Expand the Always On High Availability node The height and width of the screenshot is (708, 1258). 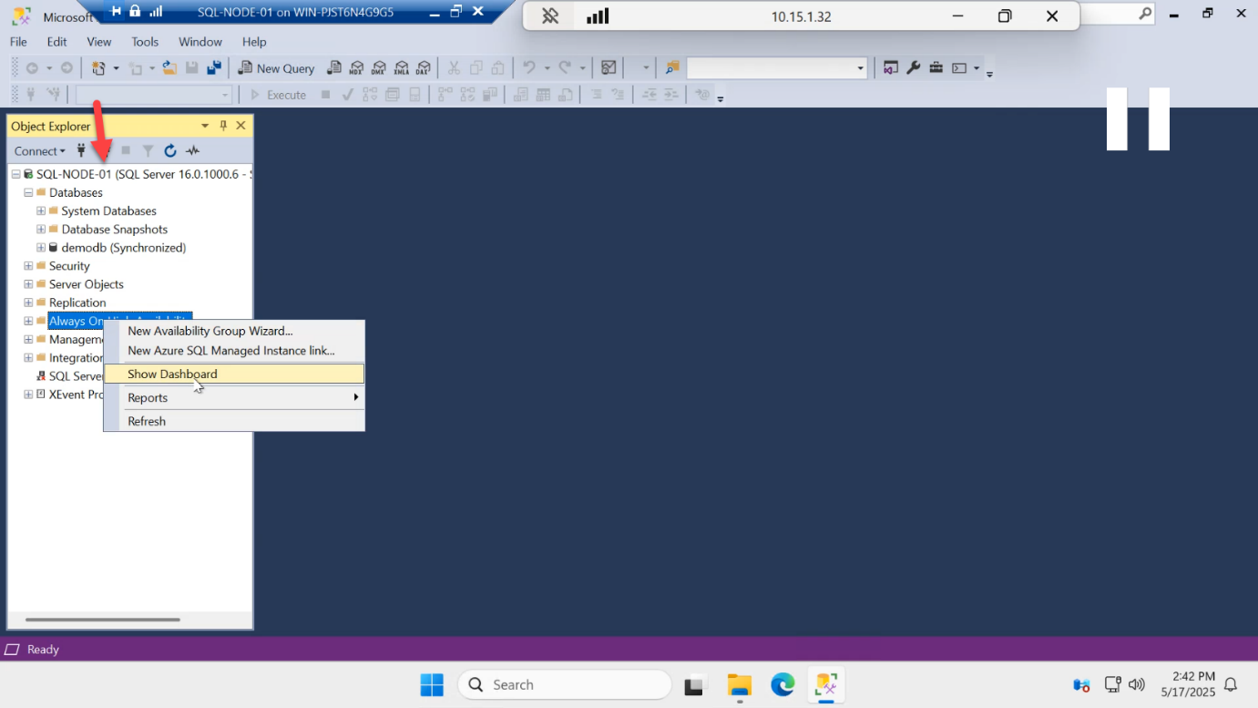click(x=28, y=321)
